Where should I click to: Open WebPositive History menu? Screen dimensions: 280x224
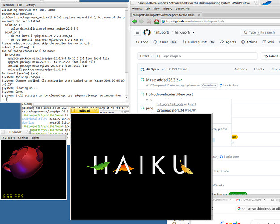[167, 9]
